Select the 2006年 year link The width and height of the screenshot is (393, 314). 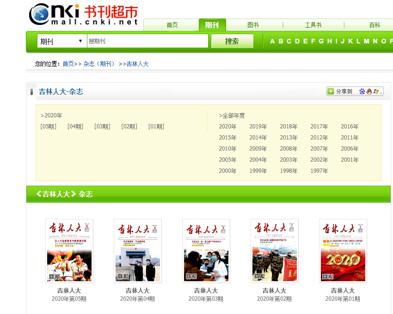coord(350,149)
